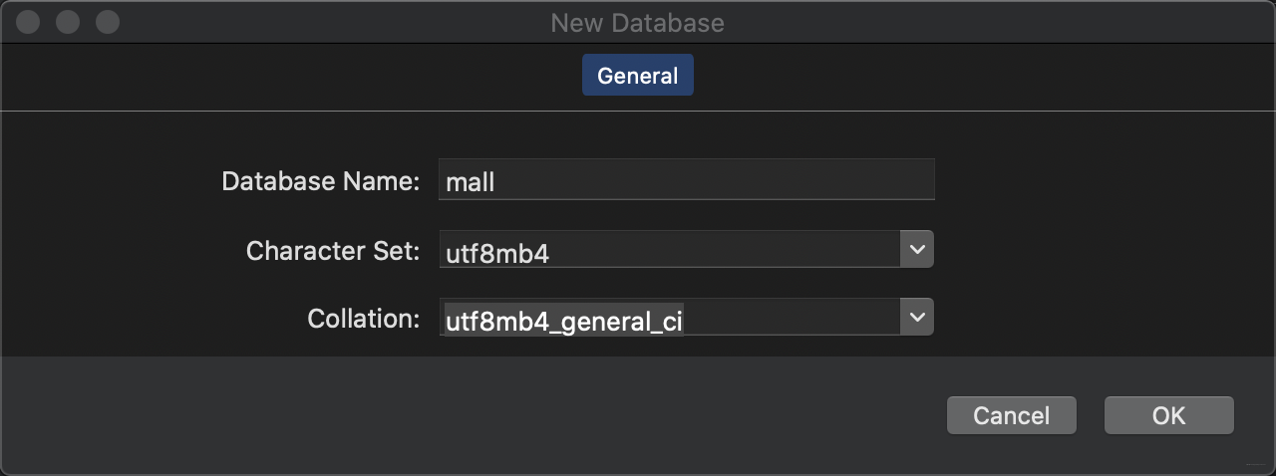
Task: Click the chevron icon beside utf8mb4
Action: 916,250
